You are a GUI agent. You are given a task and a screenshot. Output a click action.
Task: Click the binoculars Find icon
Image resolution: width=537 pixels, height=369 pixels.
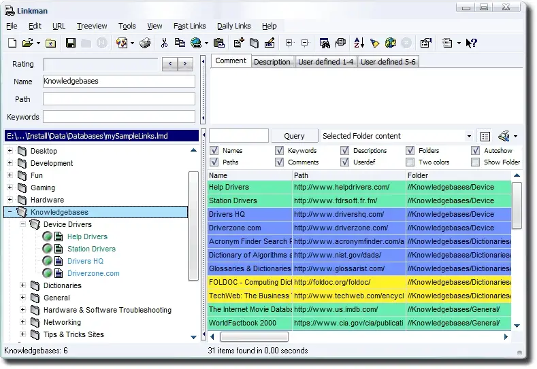(325, 43)
